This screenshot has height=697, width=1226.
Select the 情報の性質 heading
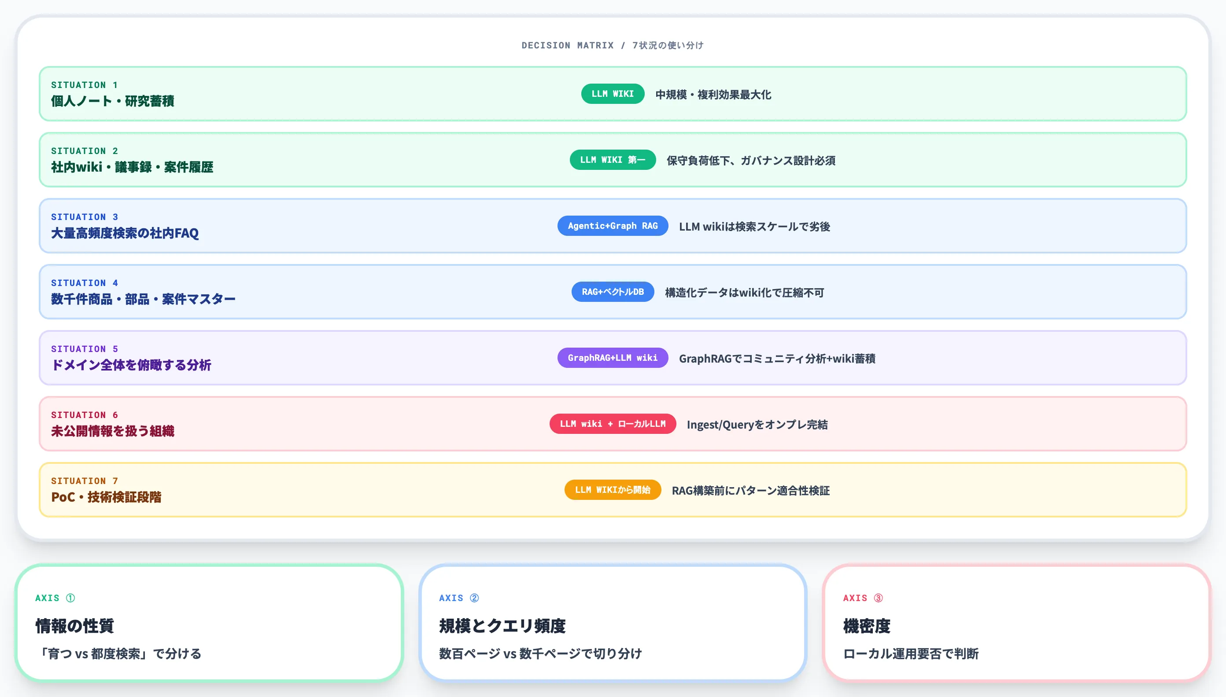pos(74,626)
